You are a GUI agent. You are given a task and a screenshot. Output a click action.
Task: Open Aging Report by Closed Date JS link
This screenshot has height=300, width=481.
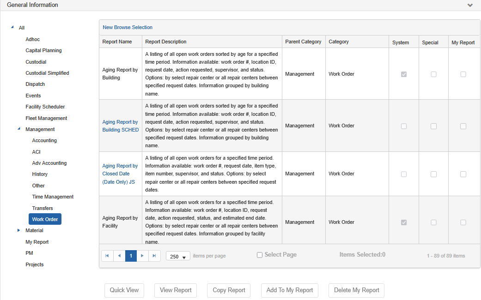[120, 174]
